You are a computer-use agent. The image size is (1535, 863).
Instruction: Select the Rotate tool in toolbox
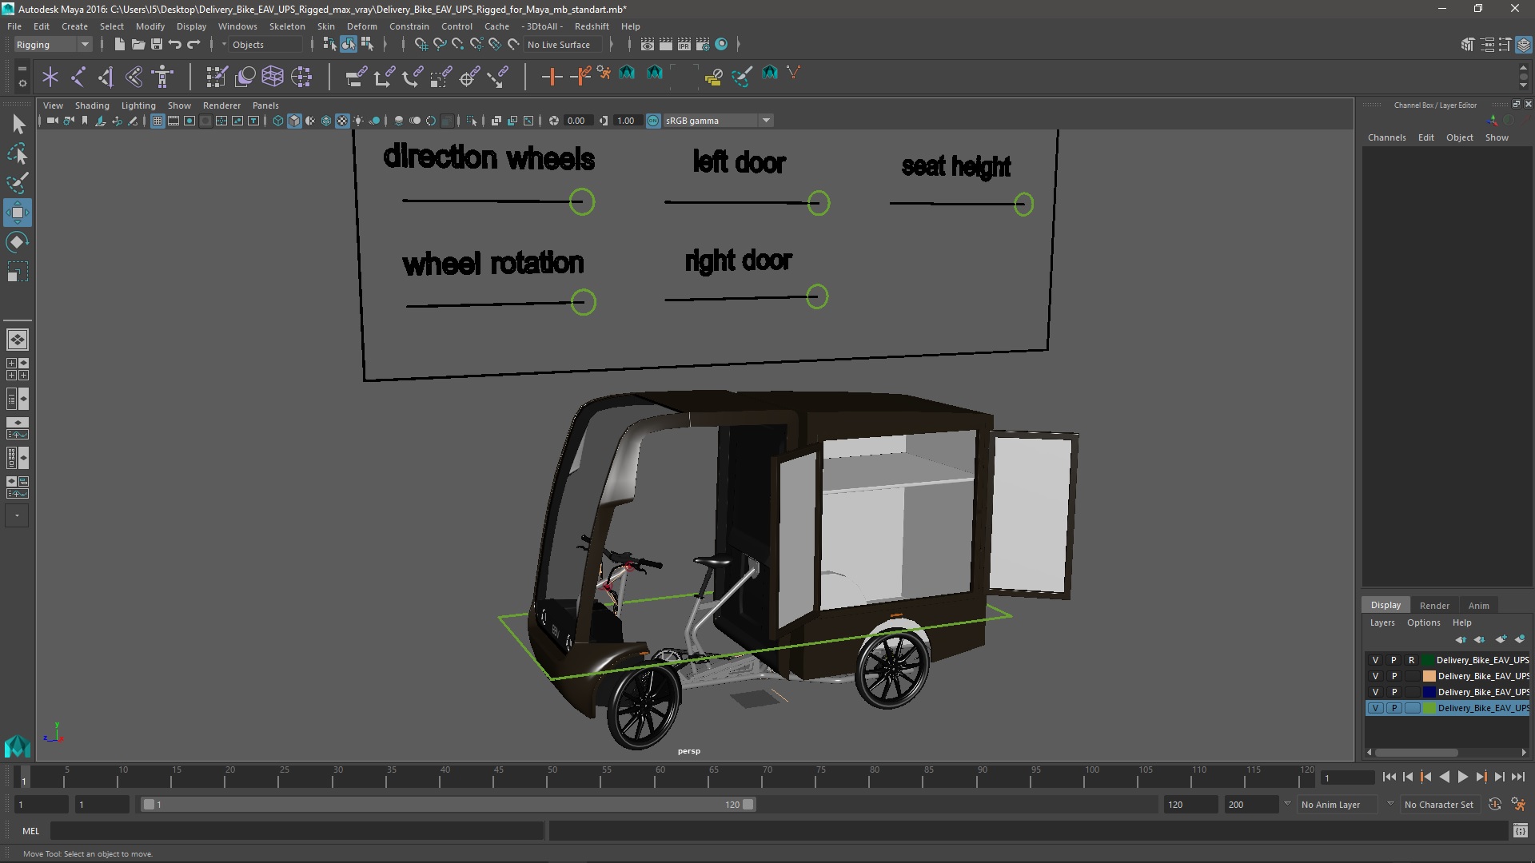(x=17, y=242)
